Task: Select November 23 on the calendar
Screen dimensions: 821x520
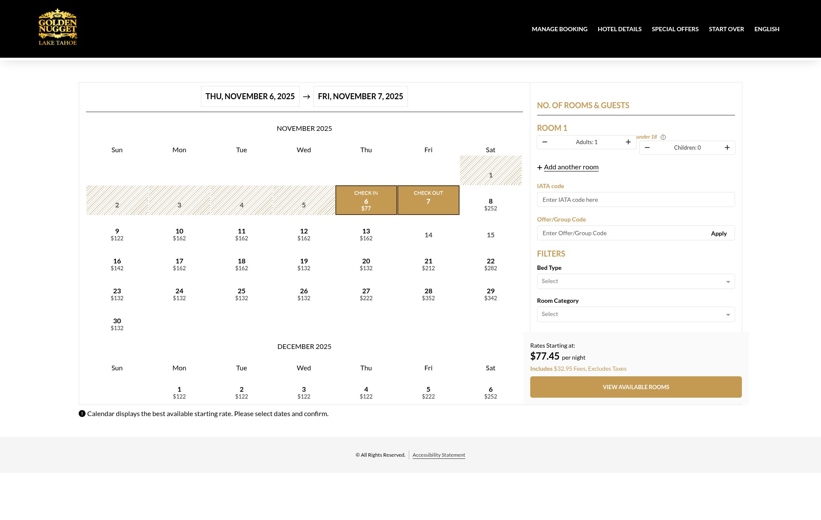Action: (117, 294)
